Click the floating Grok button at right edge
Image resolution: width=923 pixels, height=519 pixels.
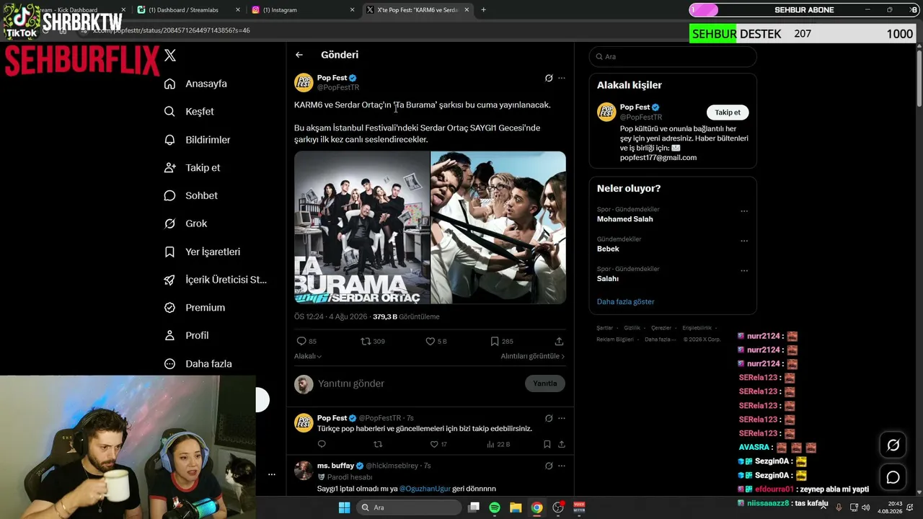point(893,445)
